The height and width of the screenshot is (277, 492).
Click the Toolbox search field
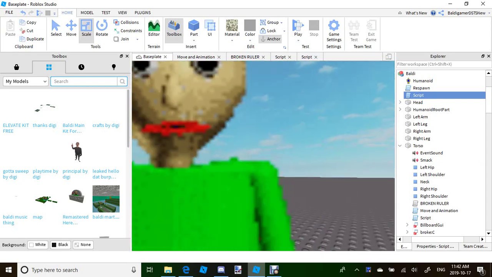pos(84,81)
